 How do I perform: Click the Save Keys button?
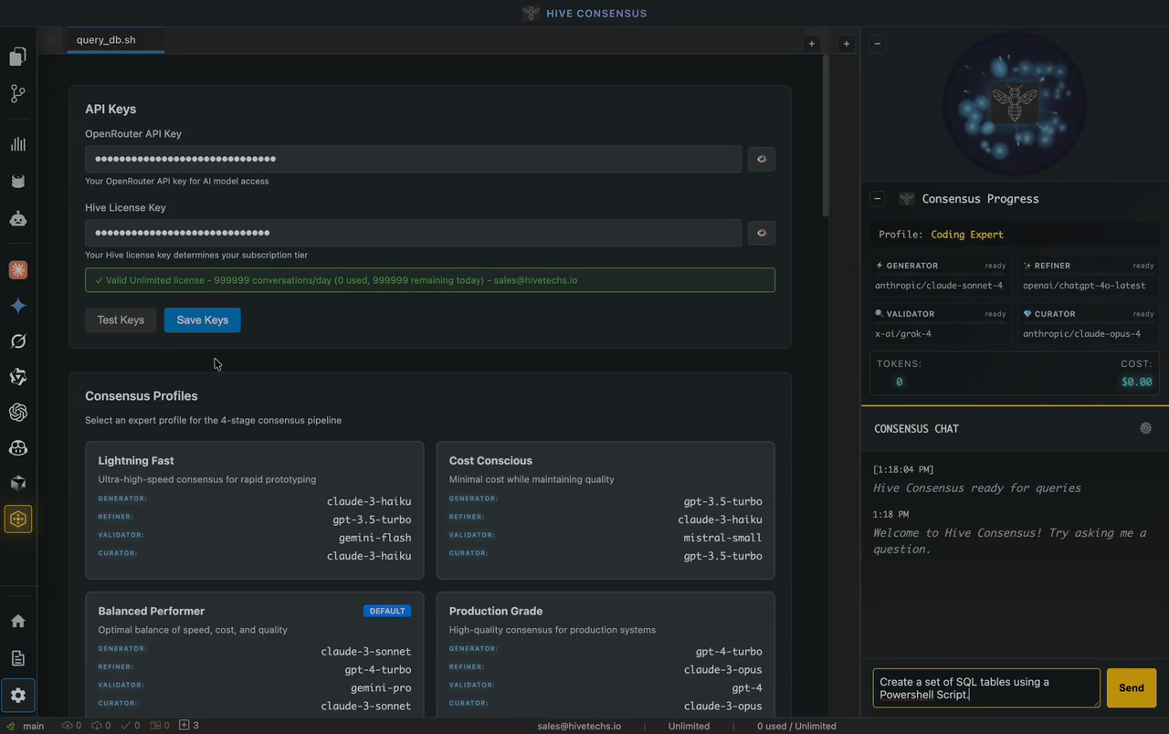point(202,320)
